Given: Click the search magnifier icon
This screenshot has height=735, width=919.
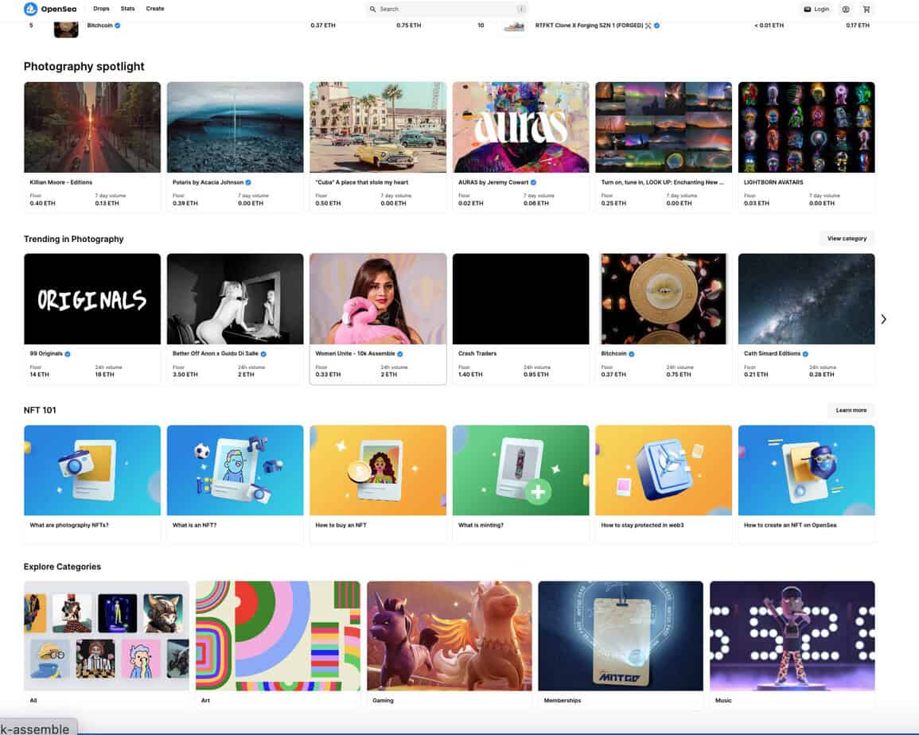Looking at the screenshot, I should coord(372,10).
